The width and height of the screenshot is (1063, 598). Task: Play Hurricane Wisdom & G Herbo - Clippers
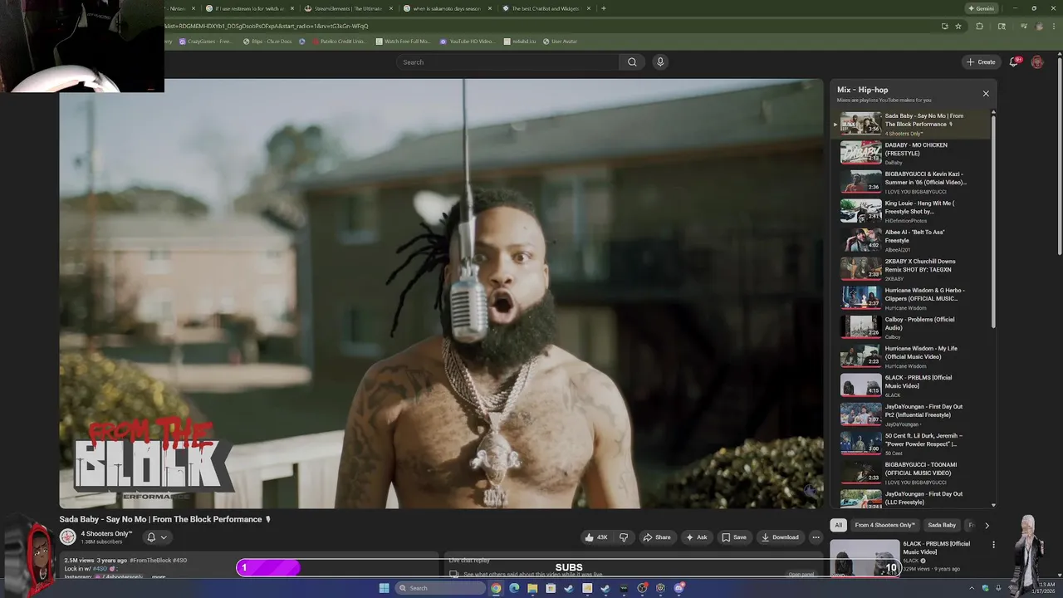pos(911,298)
